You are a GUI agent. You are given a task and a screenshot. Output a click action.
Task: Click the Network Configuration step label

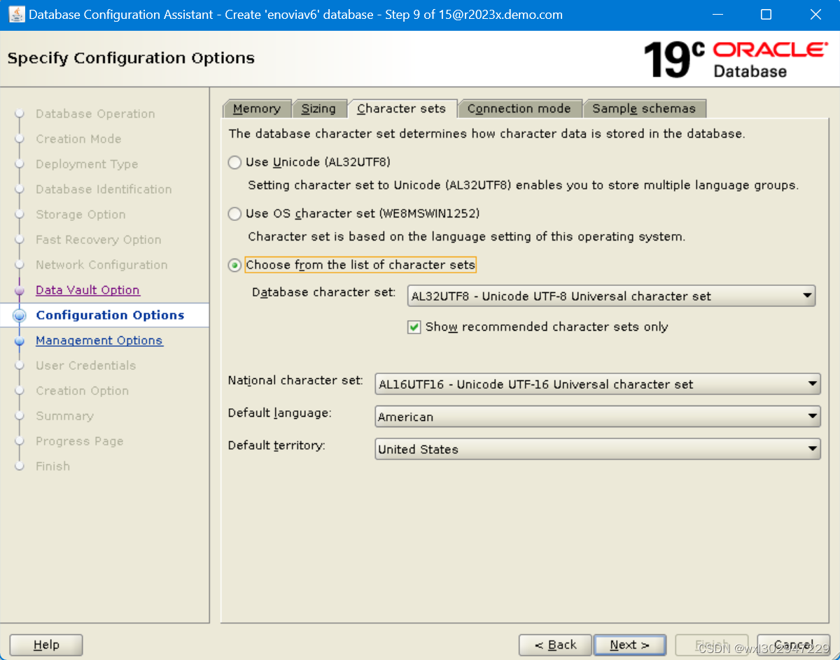101,265
